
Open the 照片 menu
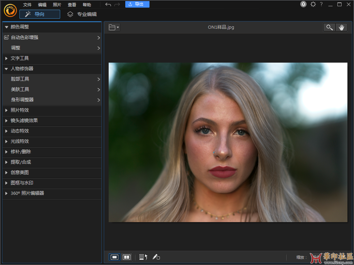pos(57,5)
